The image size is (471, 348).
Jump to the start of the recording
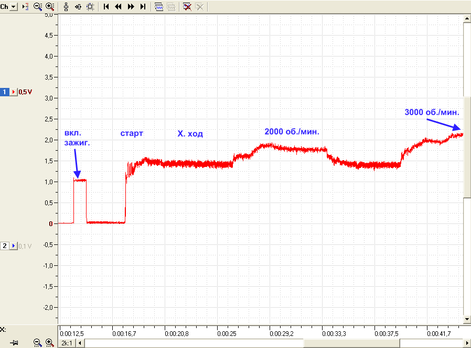pos(106,7)
